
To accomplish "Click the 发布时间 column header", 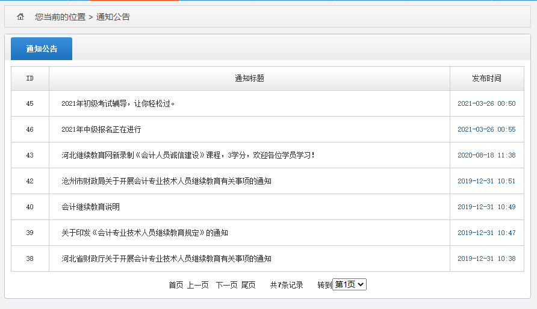I will click(486, 78).
